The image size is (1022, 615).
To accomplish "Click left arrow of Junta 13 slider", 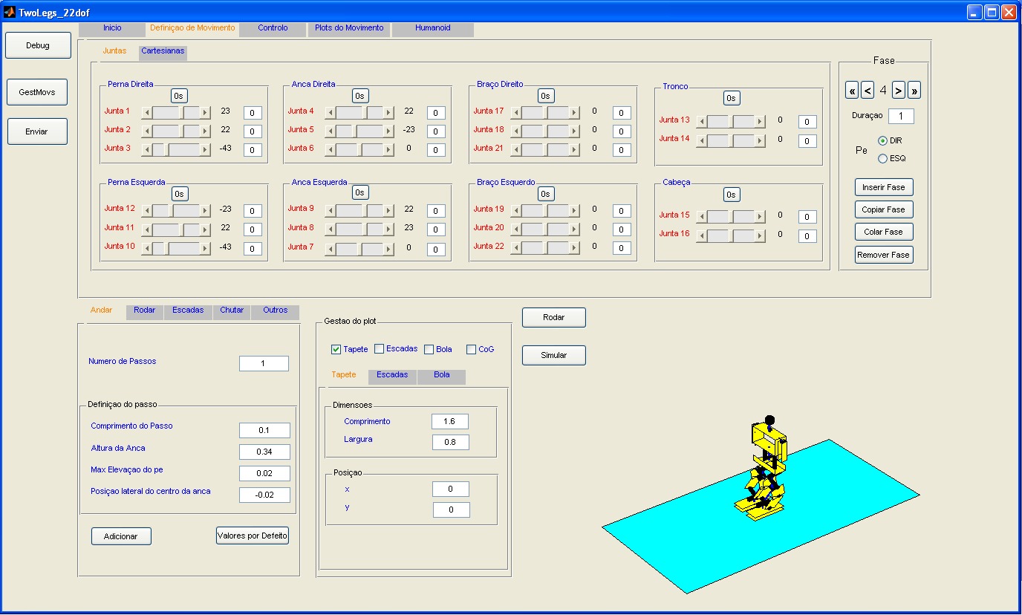I will (701, 121).
